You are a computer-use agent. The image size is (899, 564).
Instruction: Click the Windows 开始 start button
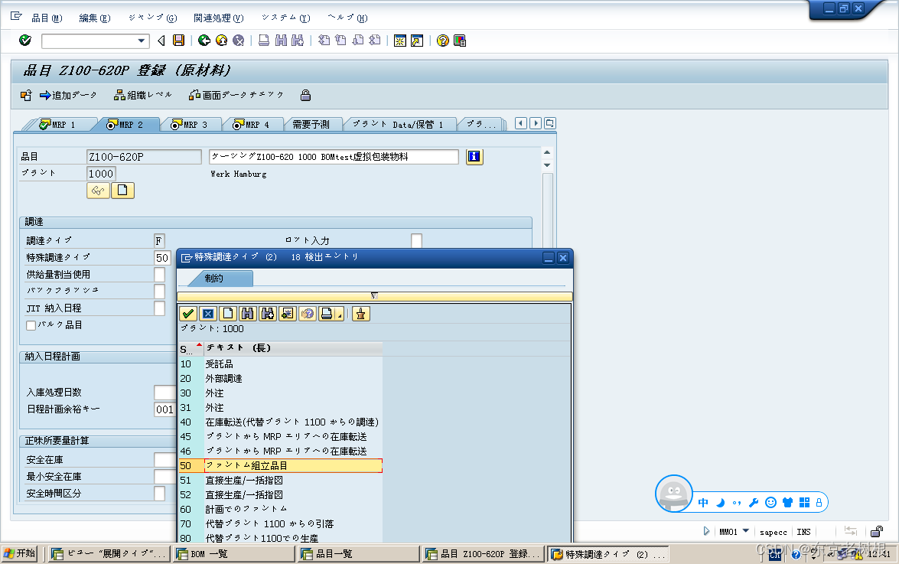(x=19, y=553)
